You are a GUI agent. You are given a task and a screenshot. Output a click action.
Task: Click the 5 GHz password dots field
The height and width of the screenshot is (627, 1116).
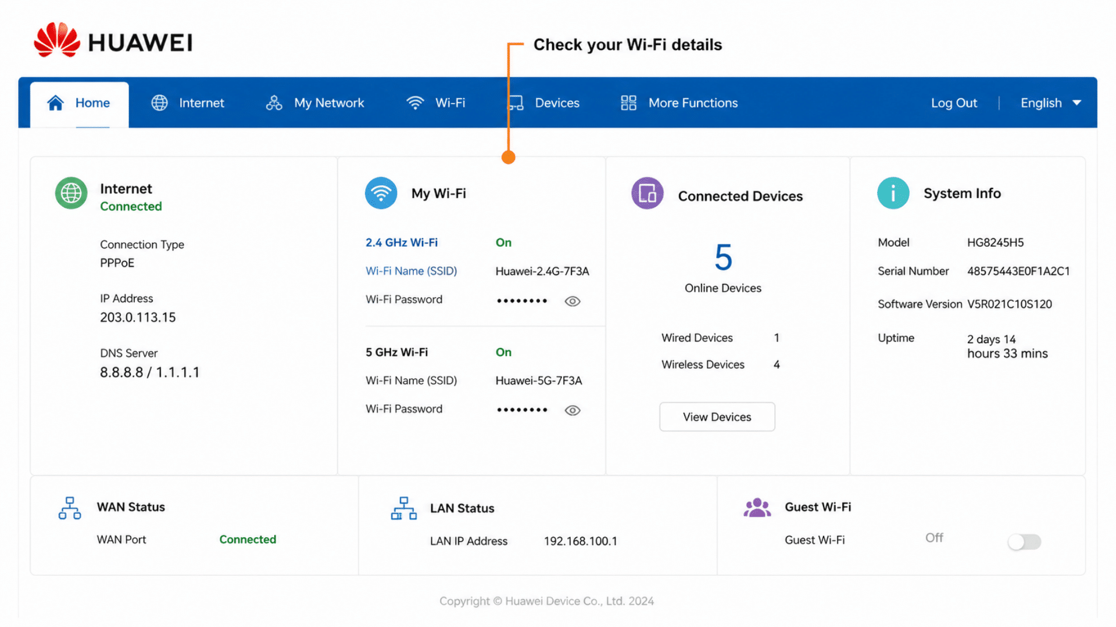pos(522,410)
